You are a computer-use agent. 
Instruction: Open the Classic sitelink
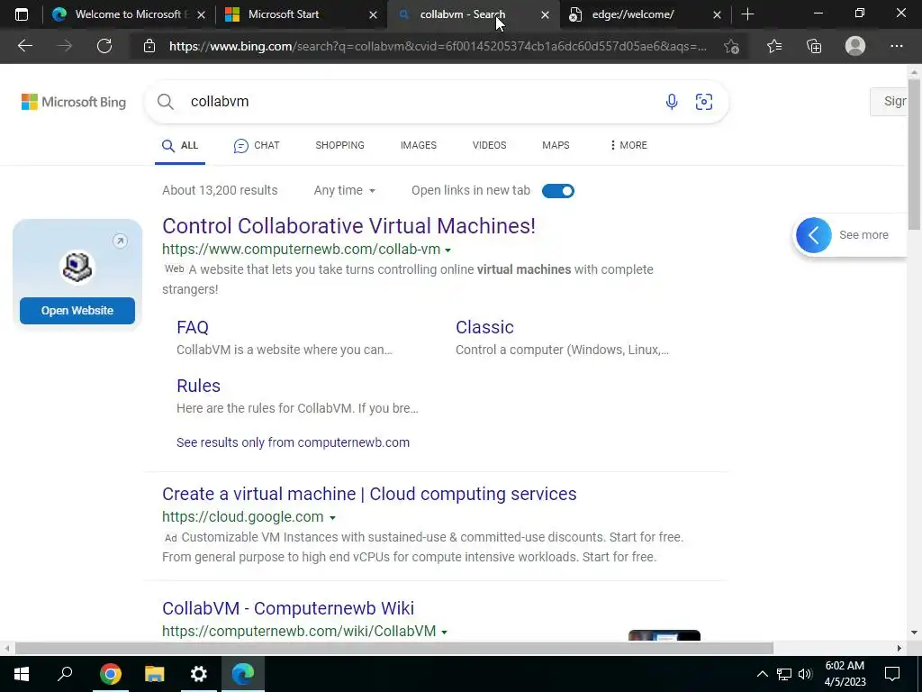(484, 327)
